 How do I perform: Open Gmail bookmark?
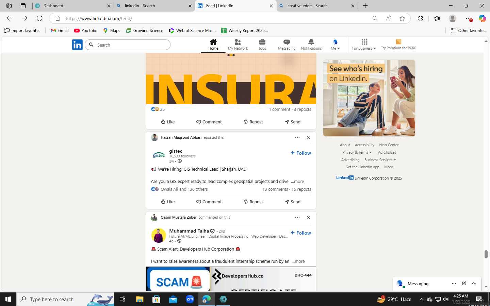60,31
